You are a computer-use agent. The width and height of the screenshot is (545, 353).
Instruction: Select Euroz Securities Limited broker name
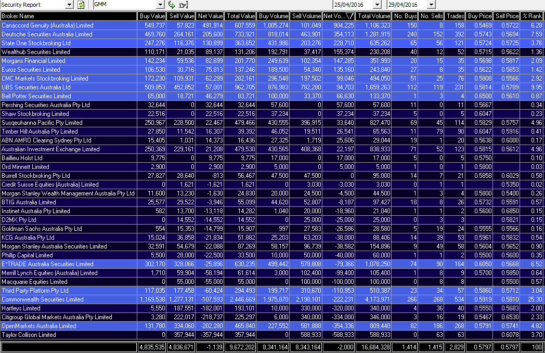[x=31, y=70]
